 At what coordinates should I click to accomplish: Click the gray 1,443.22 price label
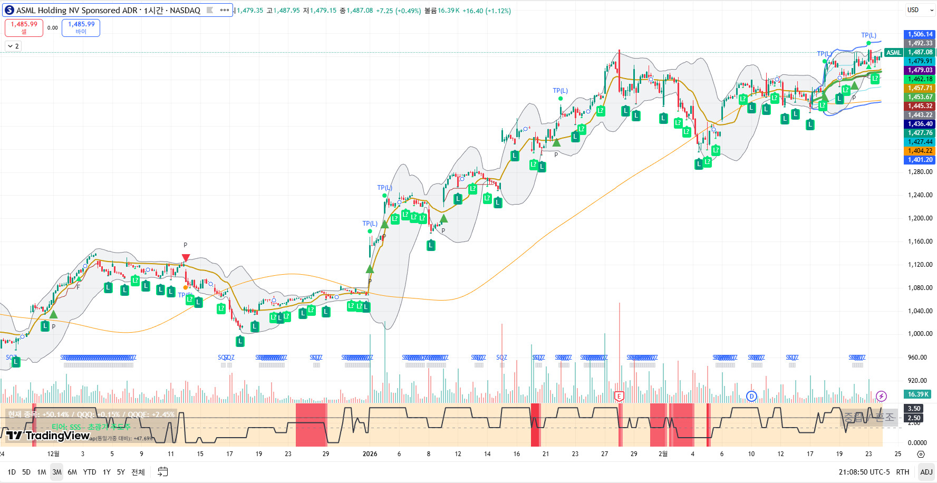click(920, 115)
